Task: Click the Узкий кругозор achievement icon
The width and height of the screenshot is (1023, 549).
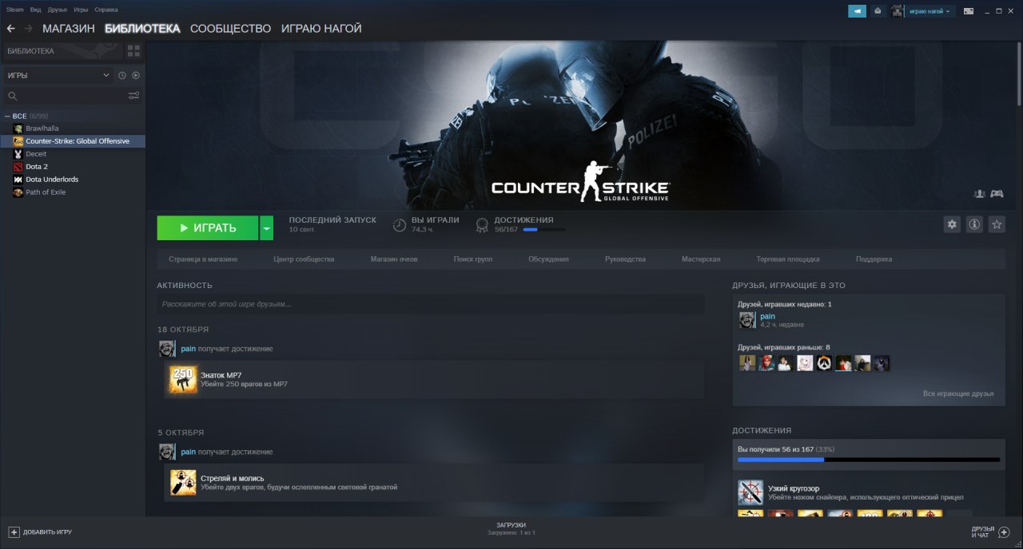Action: click(x=750, y=492)
